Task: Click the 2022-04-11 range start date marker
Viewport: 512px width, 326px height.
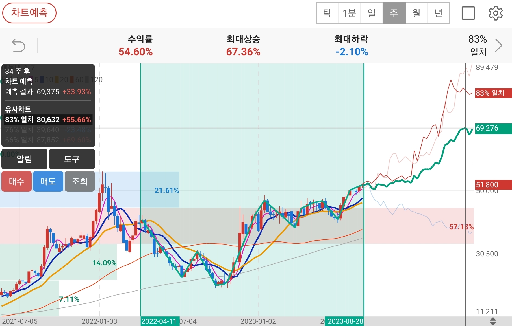Action: (160, 321)
